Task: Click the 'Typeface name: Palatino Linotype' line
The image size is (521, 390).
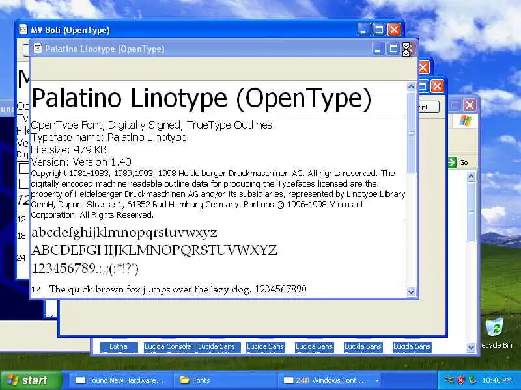Action: (x=109, y=137)
